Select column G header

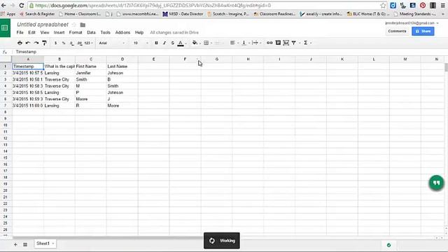[217, 59]
